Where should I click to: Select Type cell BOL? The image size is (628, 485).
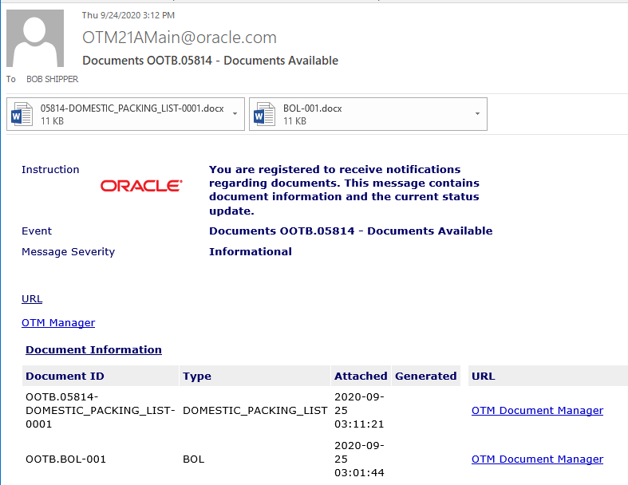[x=193, y=459]
